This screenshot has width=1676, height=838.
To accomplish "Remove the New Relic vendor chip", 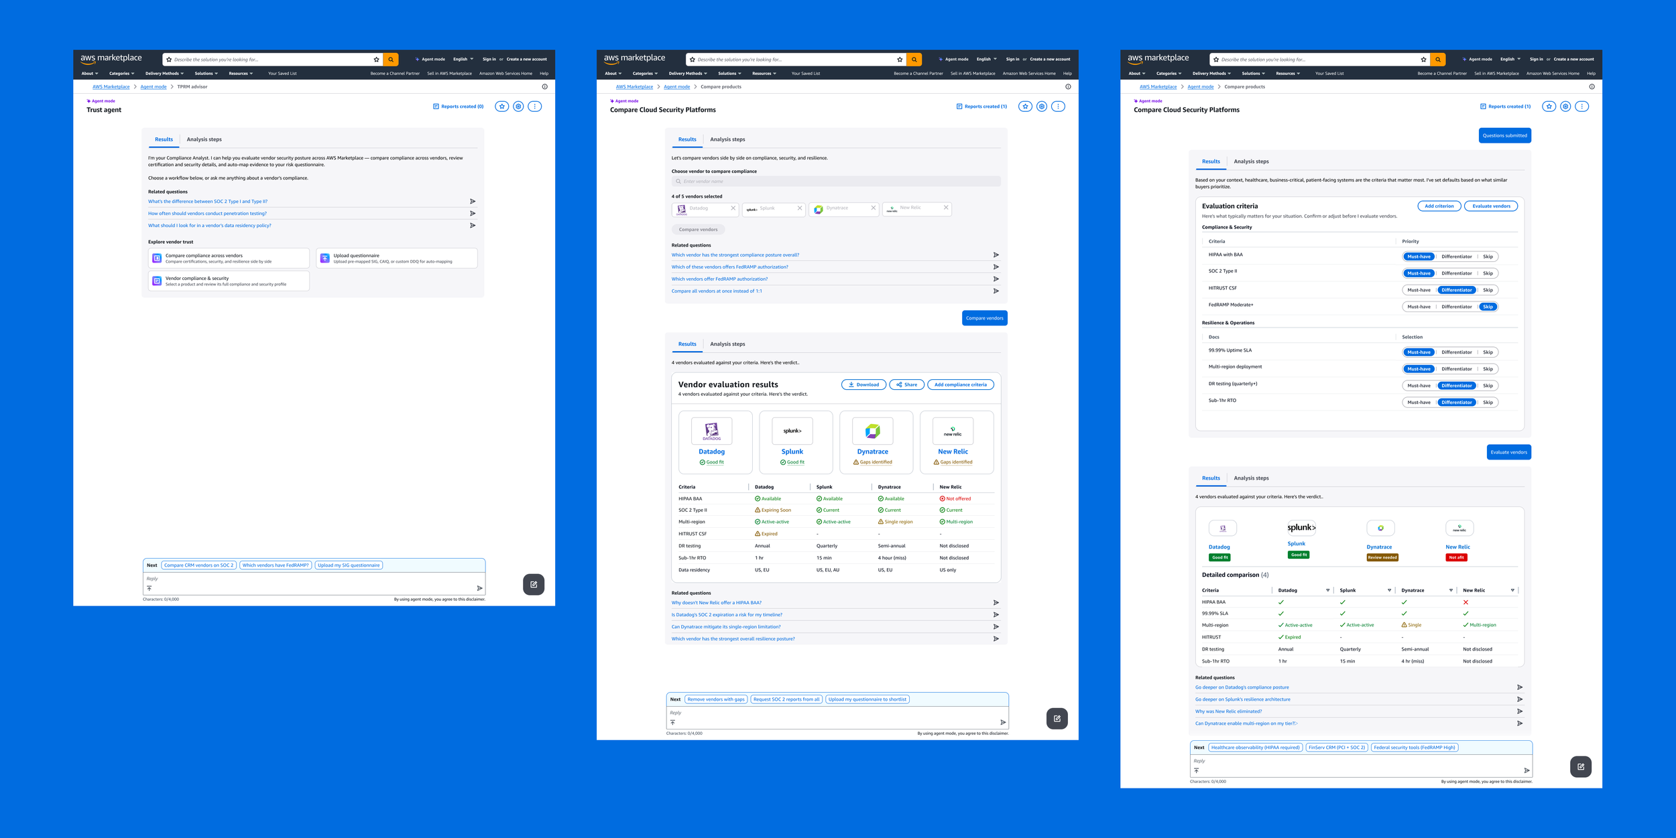I will (946, 208).
